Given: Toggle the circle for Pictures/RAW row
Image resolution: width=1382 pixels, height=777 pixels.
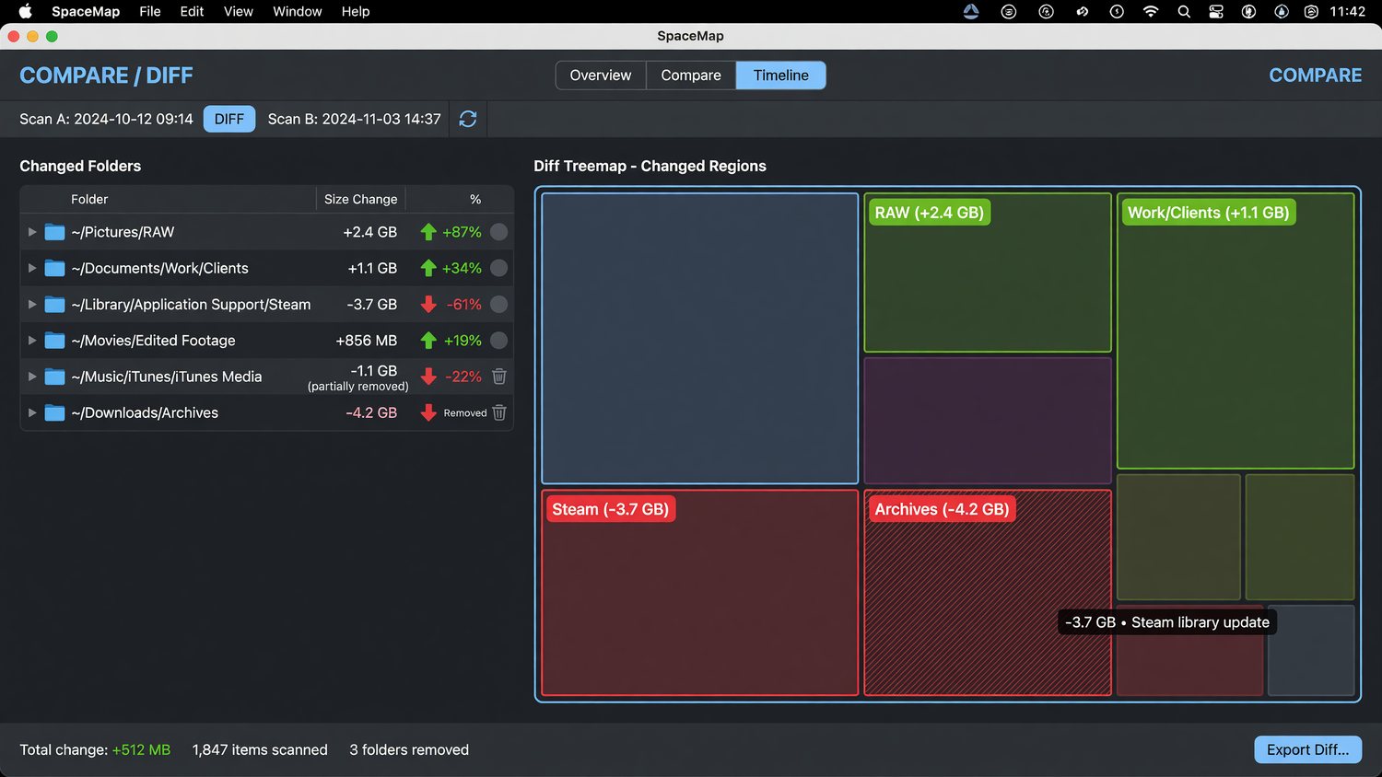Looking at the screenshot, I should [499, 232].
